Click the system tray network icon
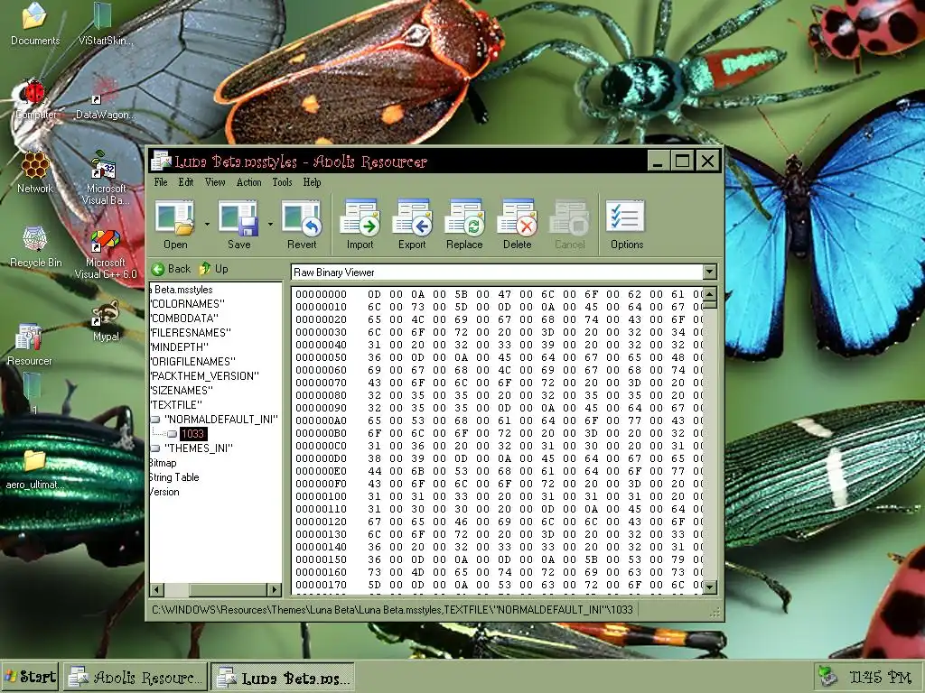The image size is (925, 693). (828, 677)
